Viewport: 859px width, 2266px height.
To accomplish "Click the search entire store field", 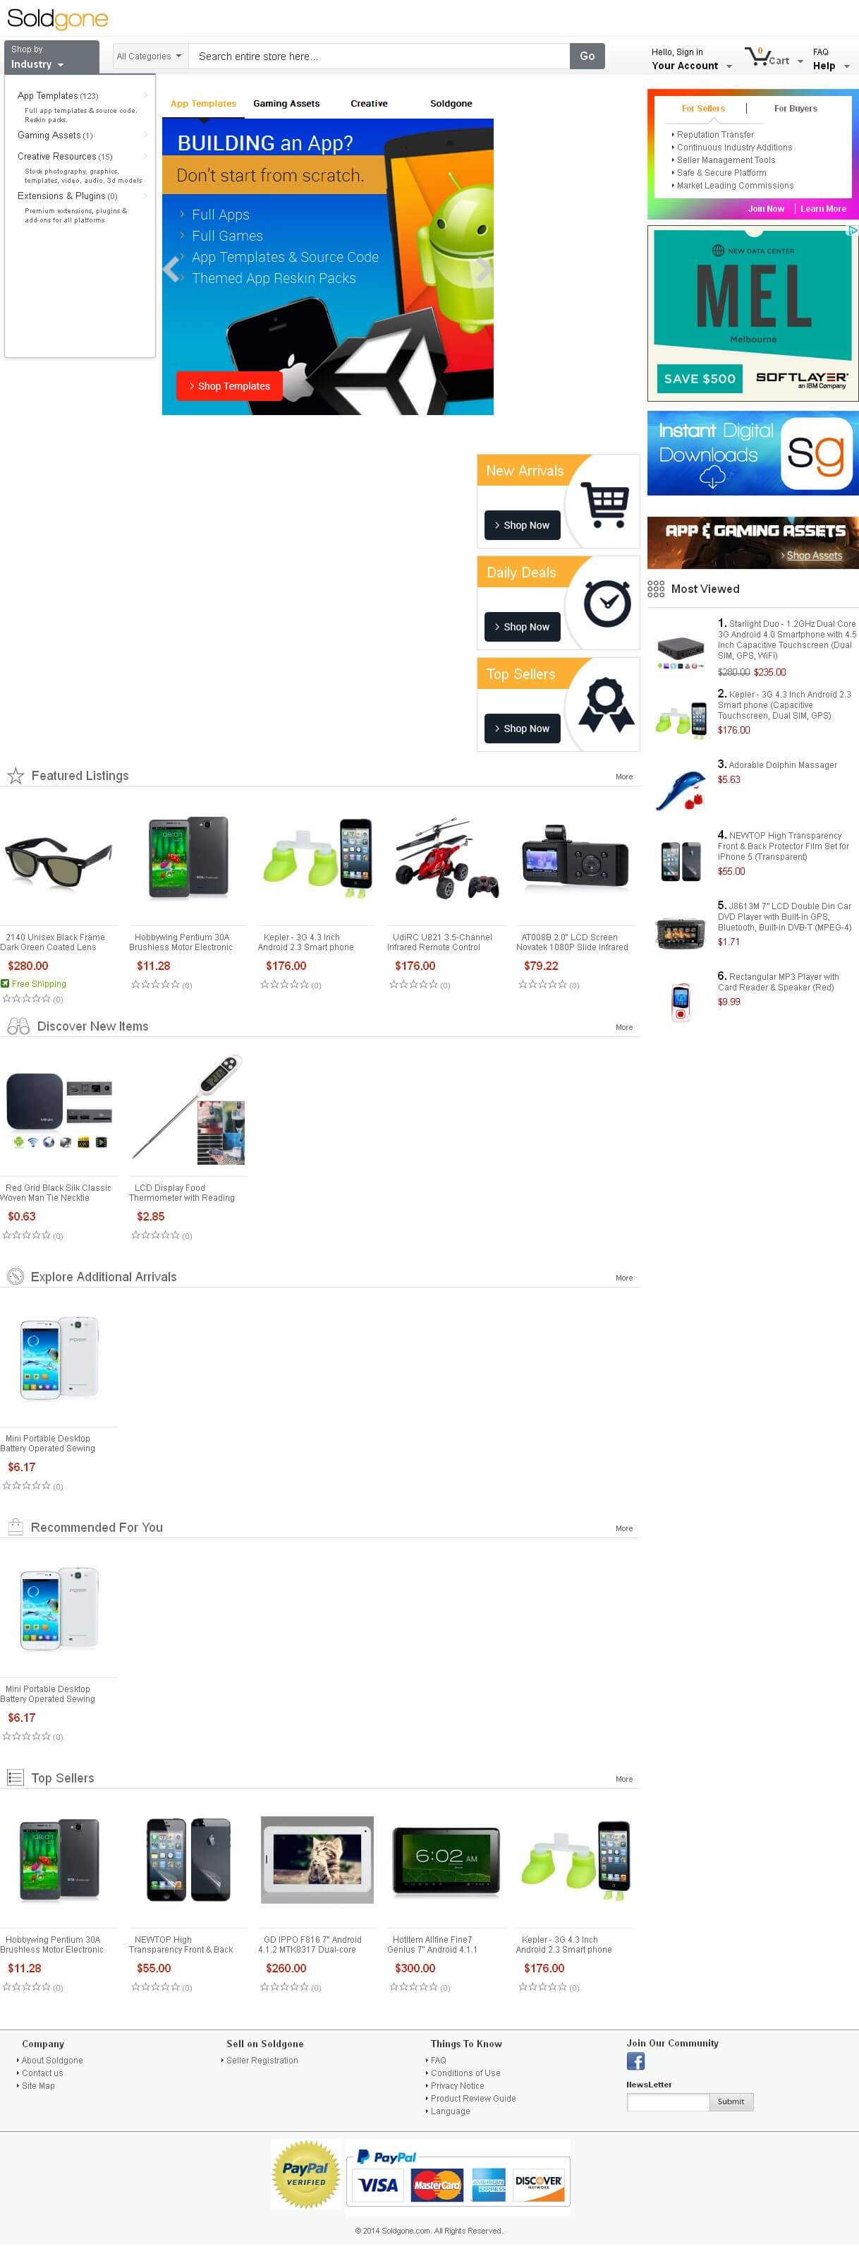I will [379, 56].
